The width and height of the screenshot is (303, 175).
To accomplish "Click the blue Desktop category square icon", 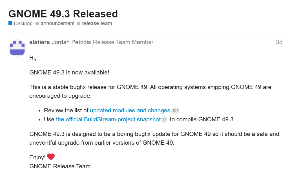I will (x=10, y=24).
